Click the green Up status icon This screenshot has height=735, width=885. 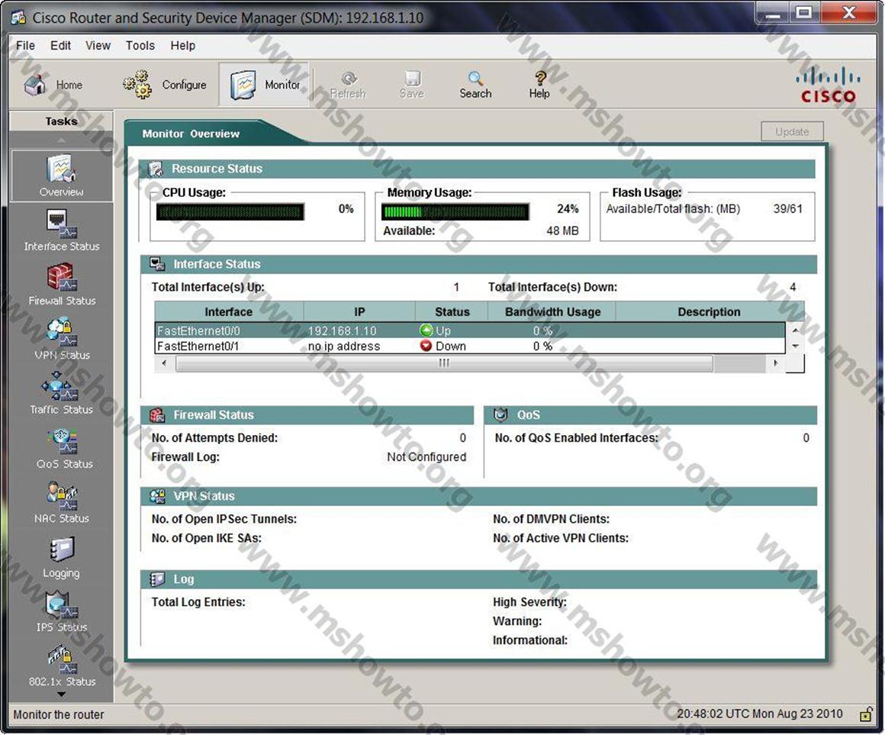click(426, 330)
